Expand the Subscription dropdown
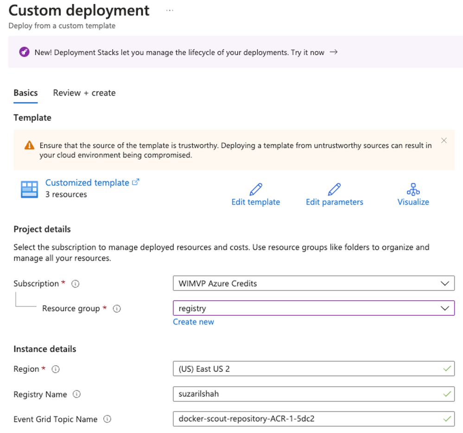The height and width of the screenshot is (433, 463). pos(445,283)
